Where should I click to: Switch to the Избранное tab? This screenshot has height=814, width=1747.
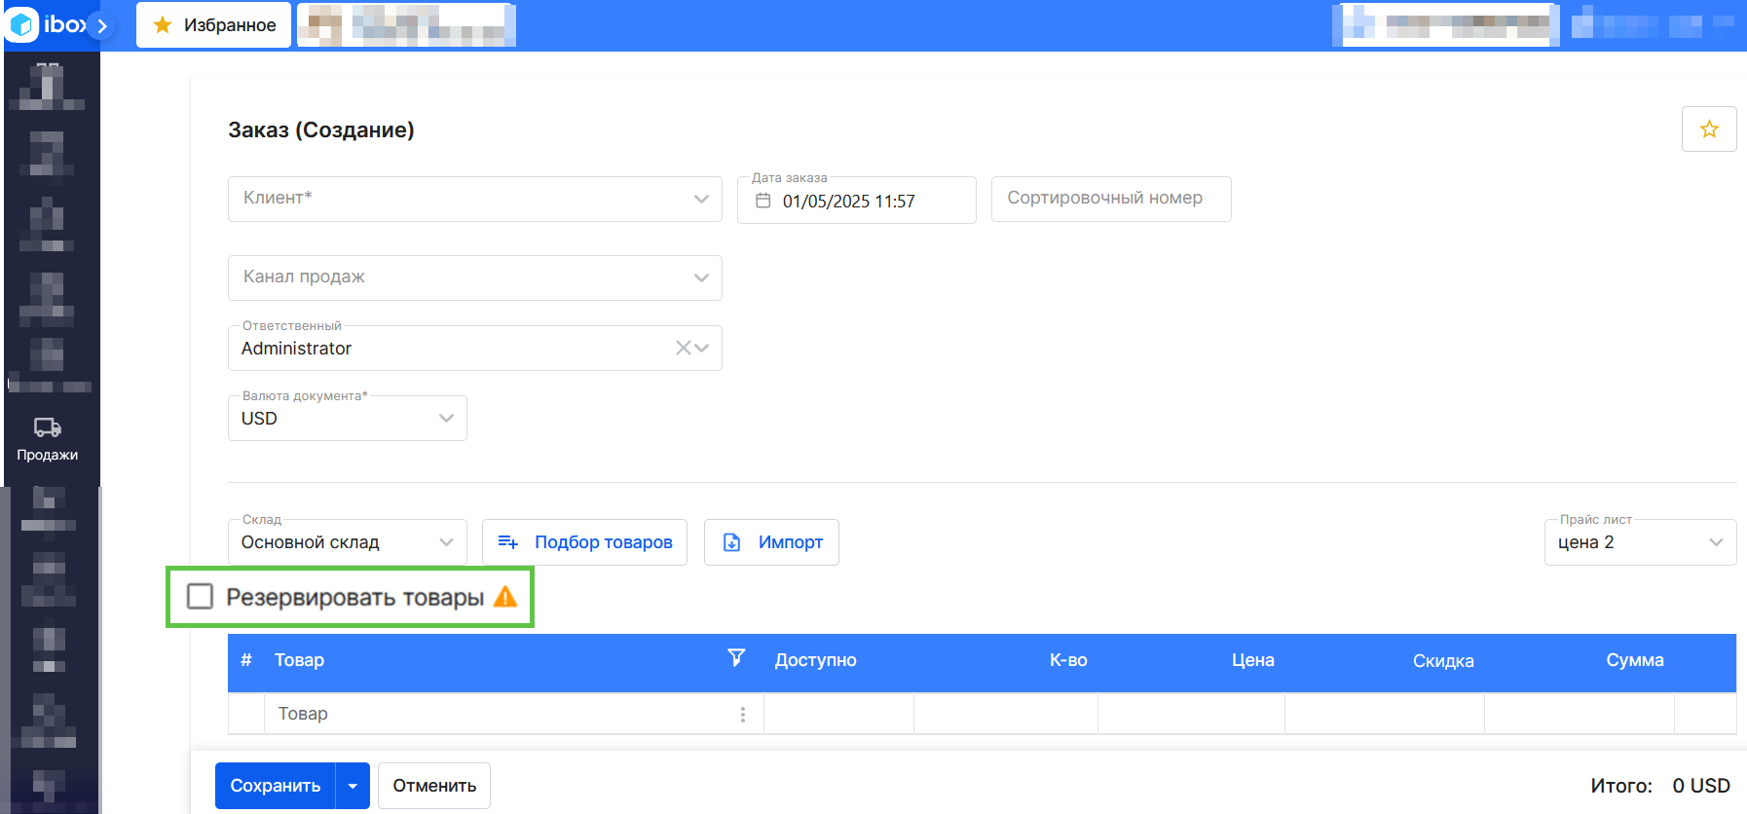[214, 25]
